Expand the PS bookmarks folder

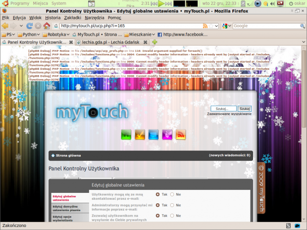[8, 35]
